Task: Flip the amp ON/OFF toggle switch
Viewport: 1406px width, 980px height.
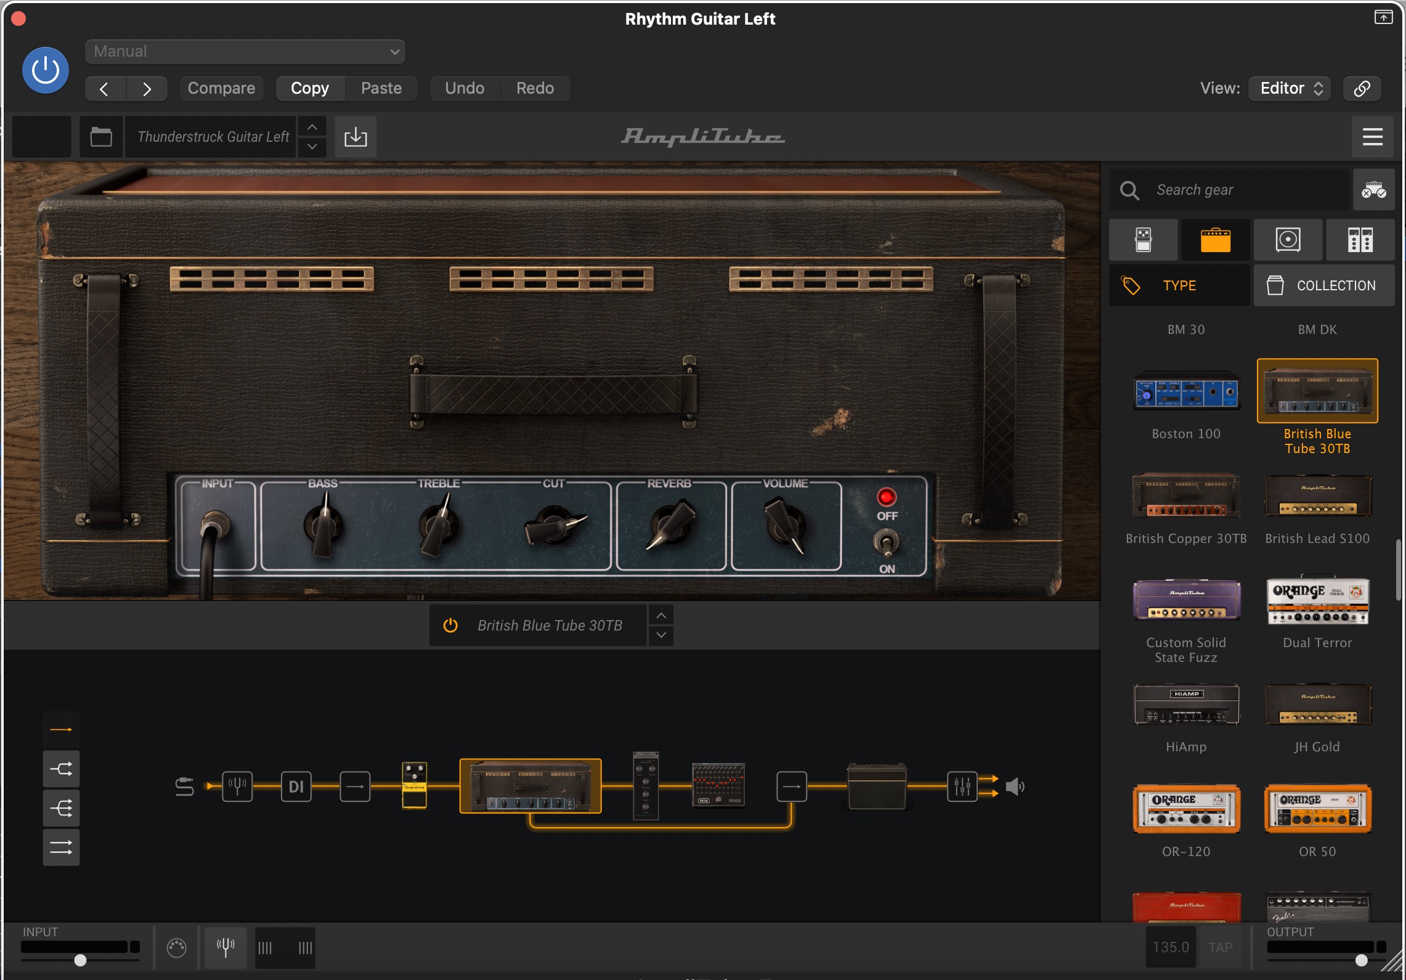Action: (x=887, y=542)
